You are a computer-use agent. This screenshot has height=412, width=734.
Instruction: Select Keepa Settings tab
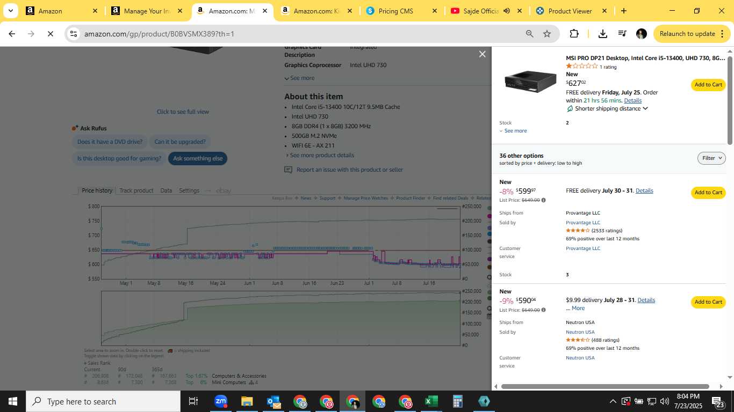click(189, 190)
